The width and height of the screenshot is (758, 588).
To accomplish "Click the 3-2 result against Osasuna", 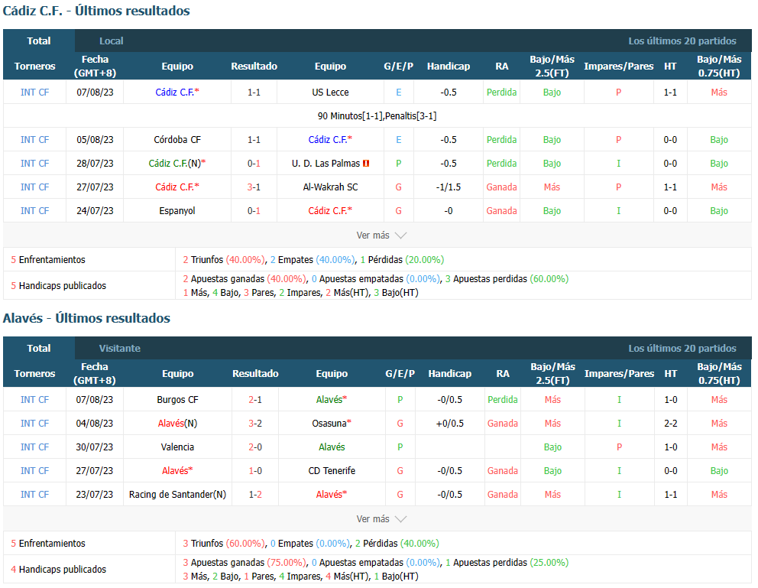I will 255,423.
